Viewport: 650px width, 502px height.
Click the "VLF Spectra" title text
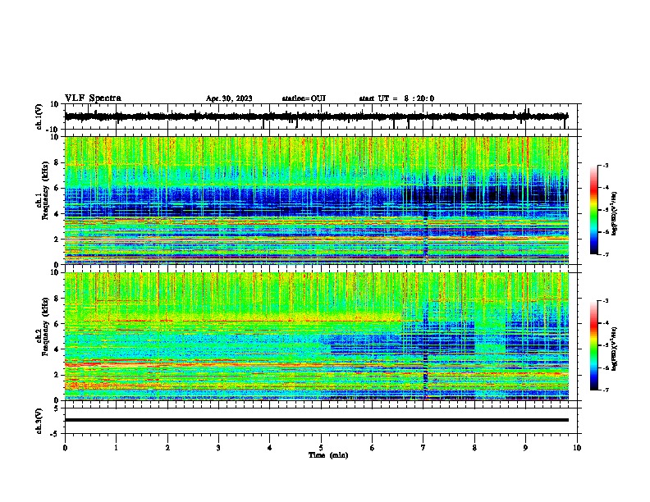click(93, 98)
